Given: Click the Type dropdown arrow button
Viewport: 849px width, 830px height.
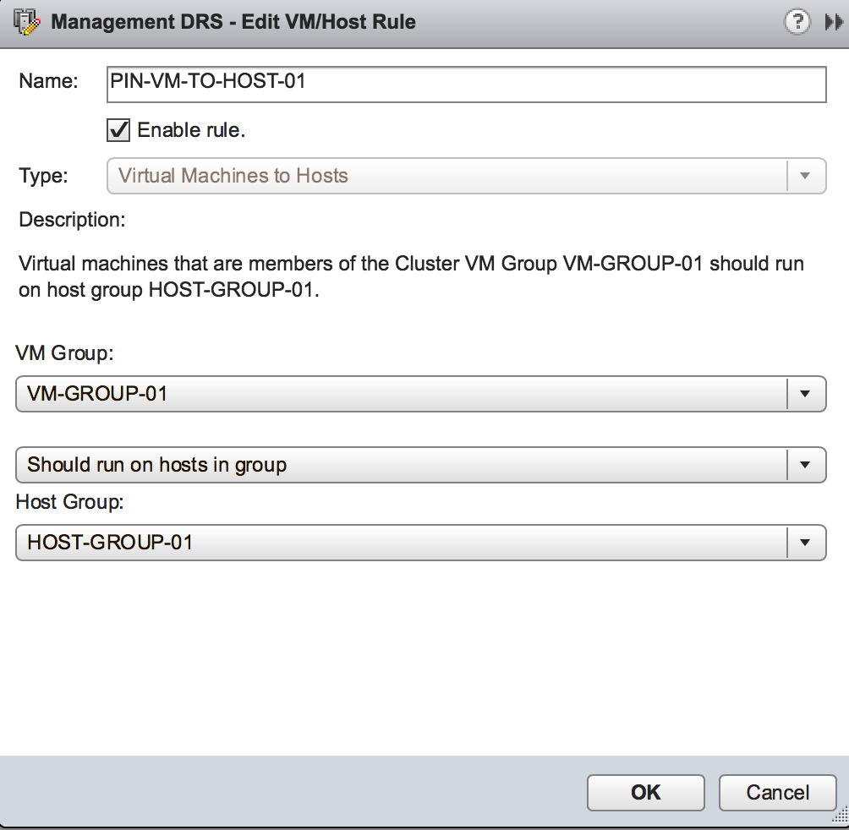Looking at the screenshot, I should [806, 176].
